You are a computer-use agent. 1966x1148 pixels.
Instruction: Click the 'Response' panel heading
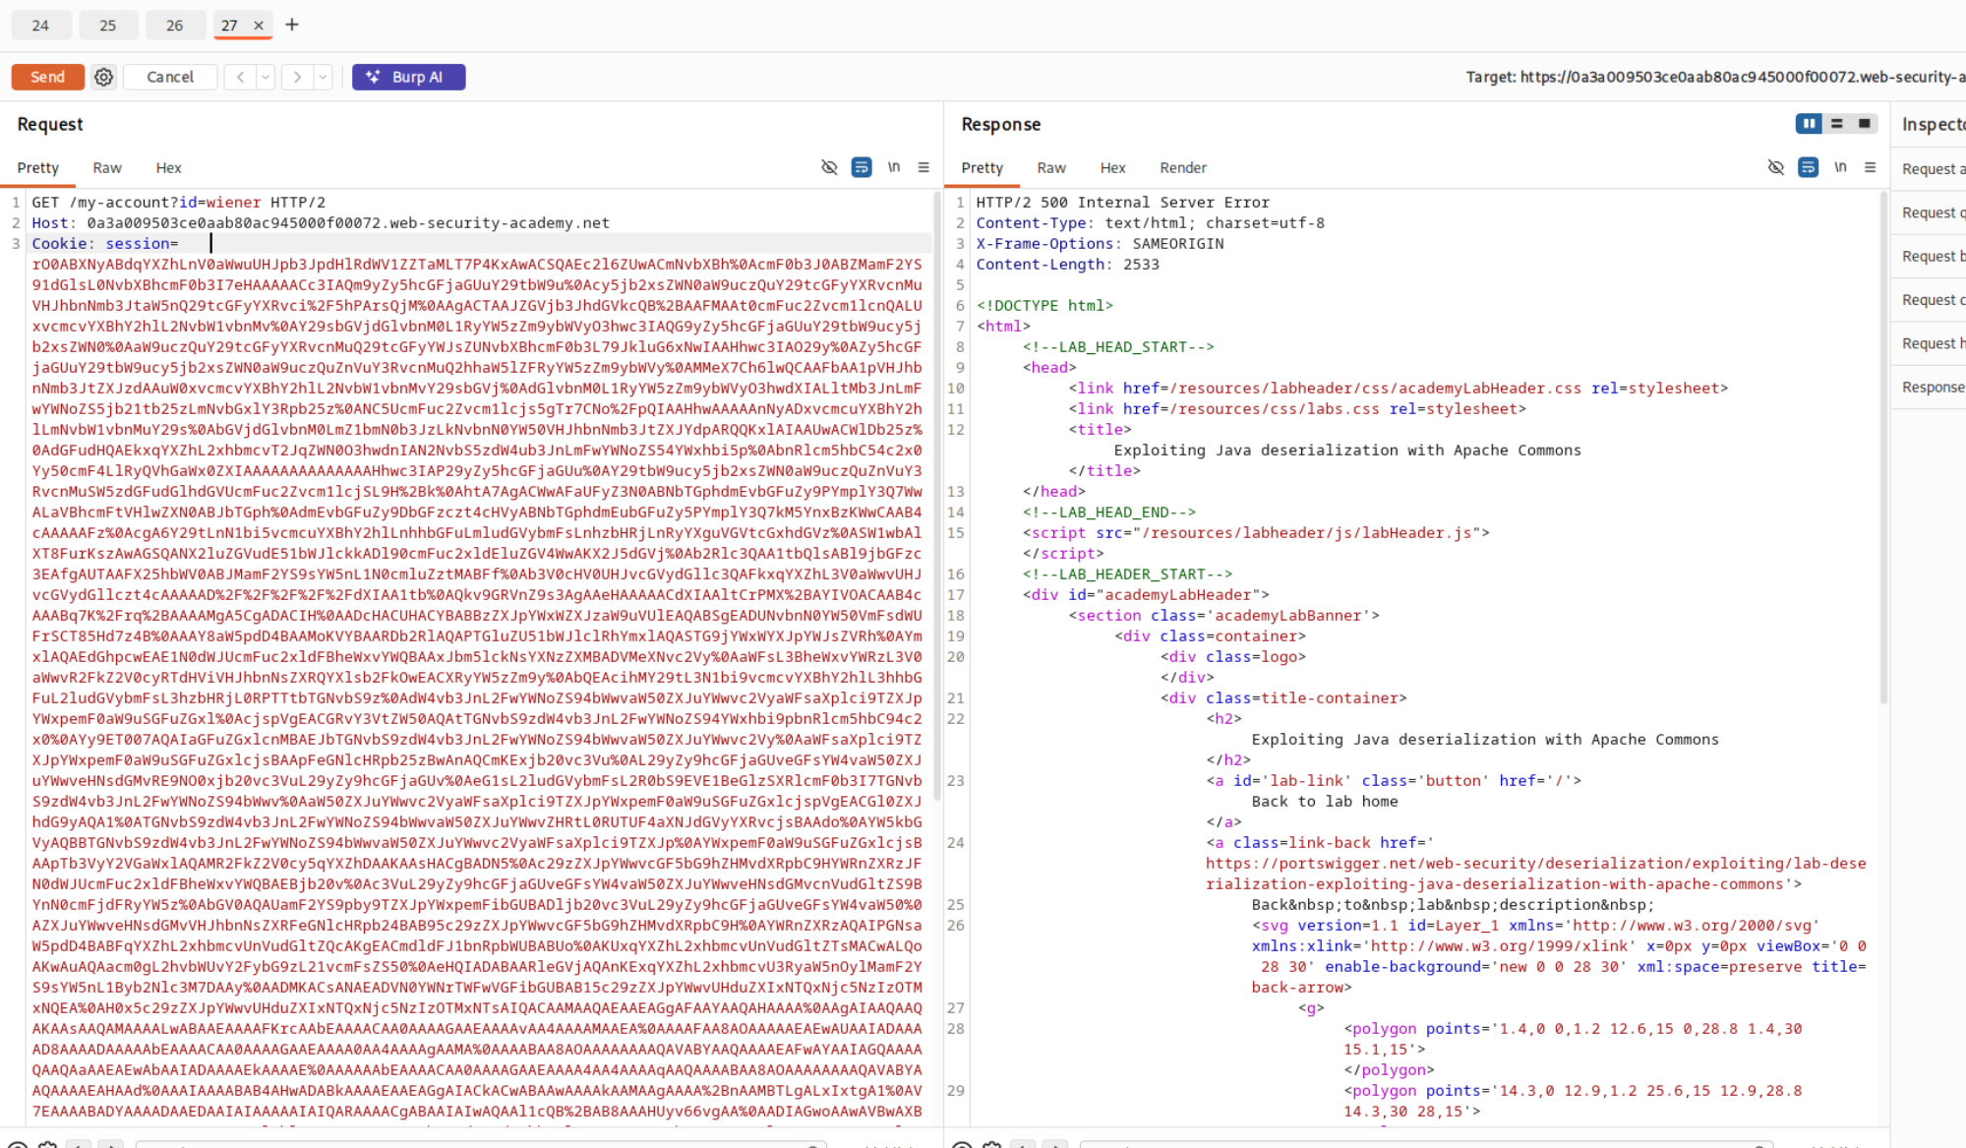tap(1001, 124)
